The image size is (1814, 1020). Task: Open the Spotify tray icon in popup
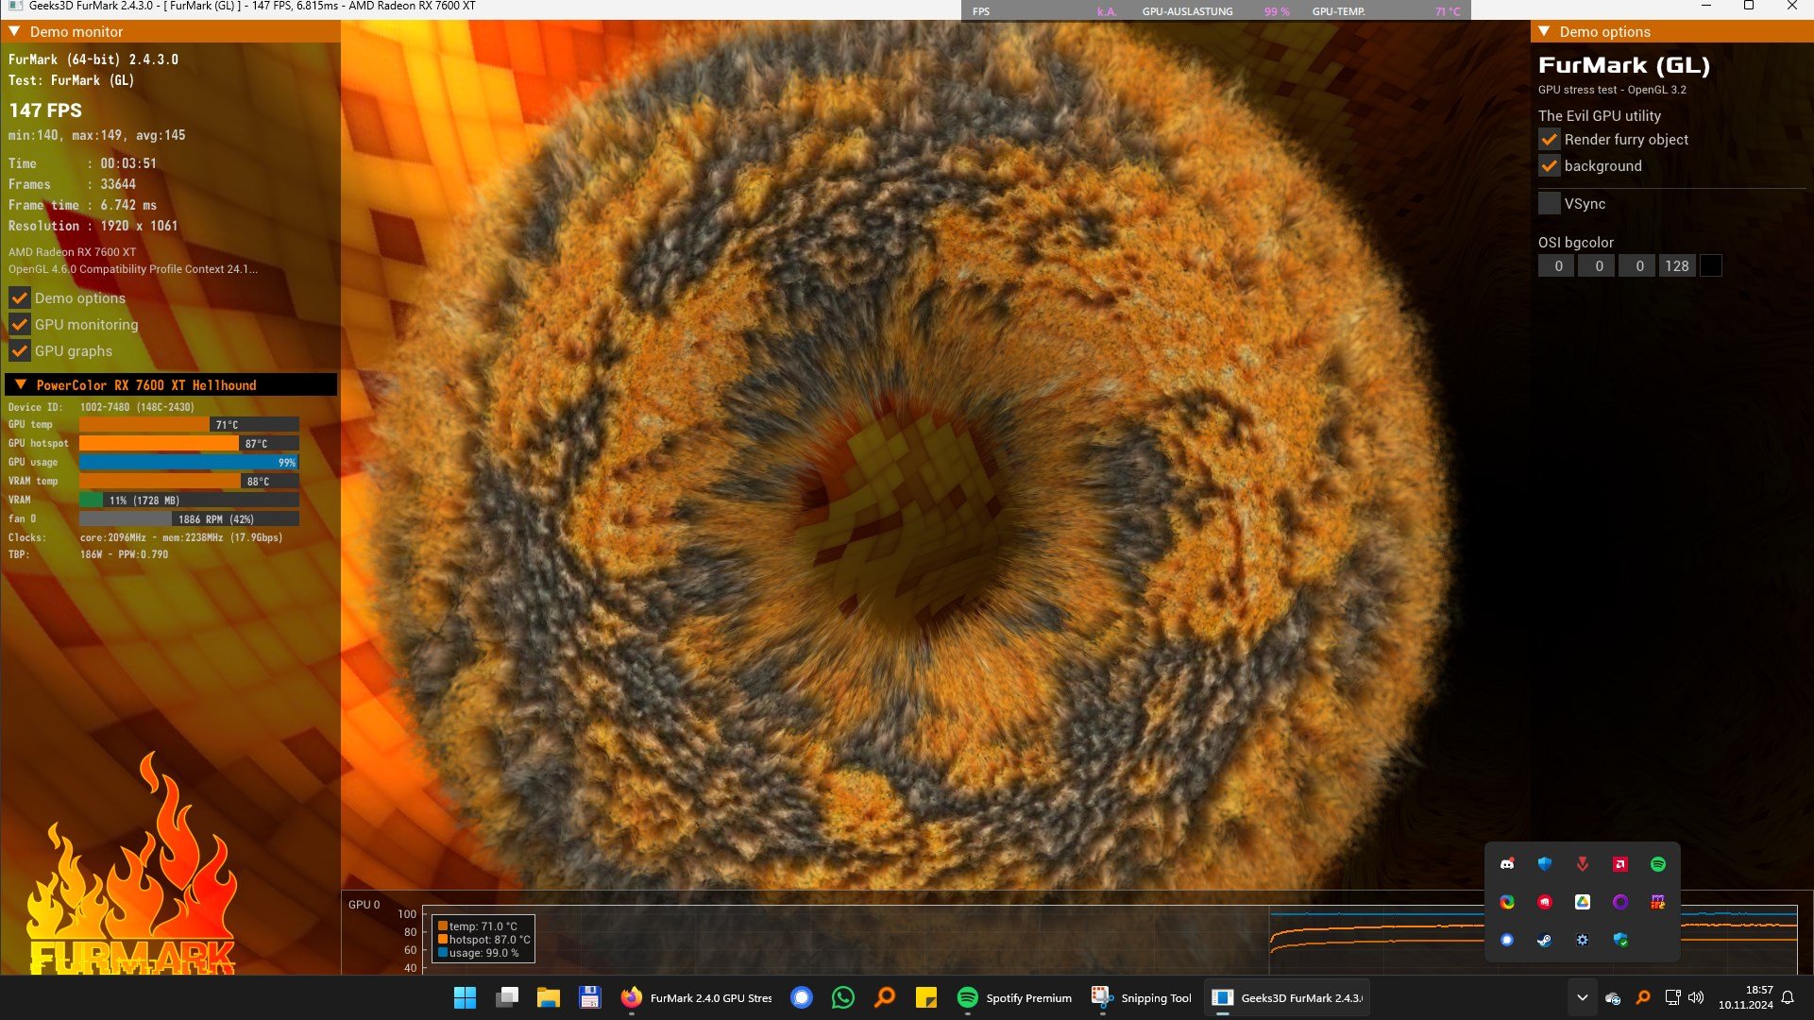(x=1658, y=864)
